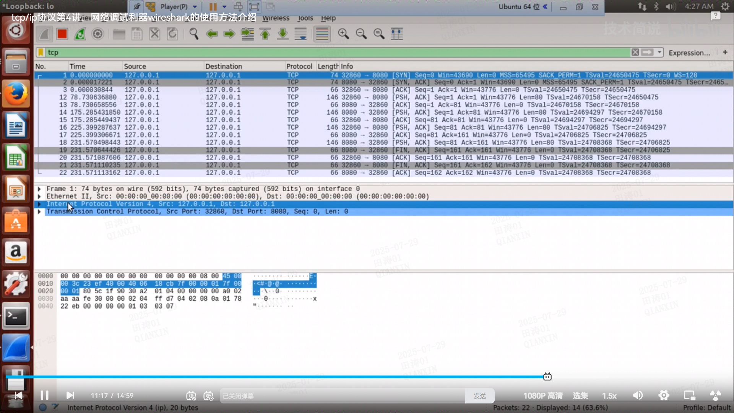The height and width of the screenshot is (413, 734).
Task: Toggle auto-scroll during live capture
Action: coord(301,34)
